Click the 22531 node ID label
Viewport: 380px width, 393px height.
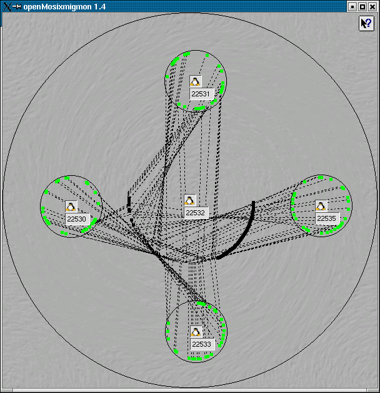(202, 94)
